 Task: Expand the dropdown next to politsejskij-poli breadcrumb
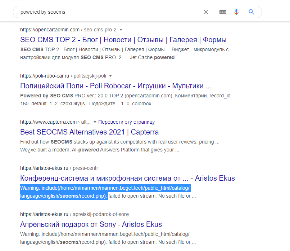click(110, 76)
